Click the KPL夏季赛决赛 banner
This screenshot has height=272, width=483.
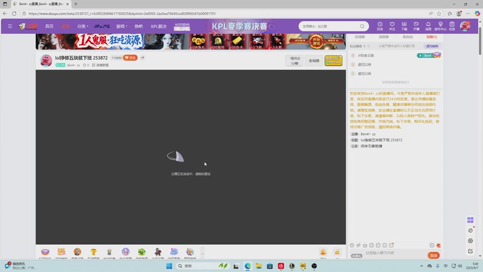point(240,26)
